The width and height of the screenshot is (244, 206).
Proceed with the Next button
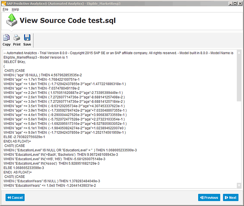[x=231, y=198]
